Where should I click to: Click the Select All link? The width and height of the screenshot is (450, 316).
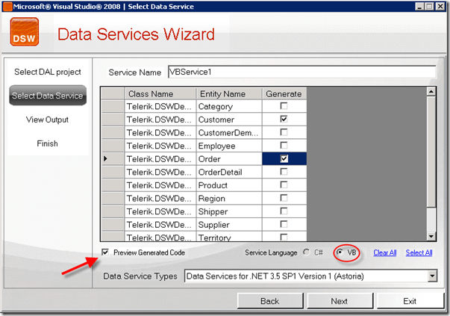click(x=419, y=253)
